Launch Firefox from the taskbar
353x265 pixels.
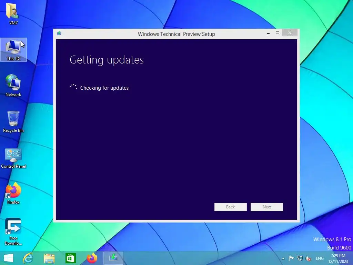(92, 258)
